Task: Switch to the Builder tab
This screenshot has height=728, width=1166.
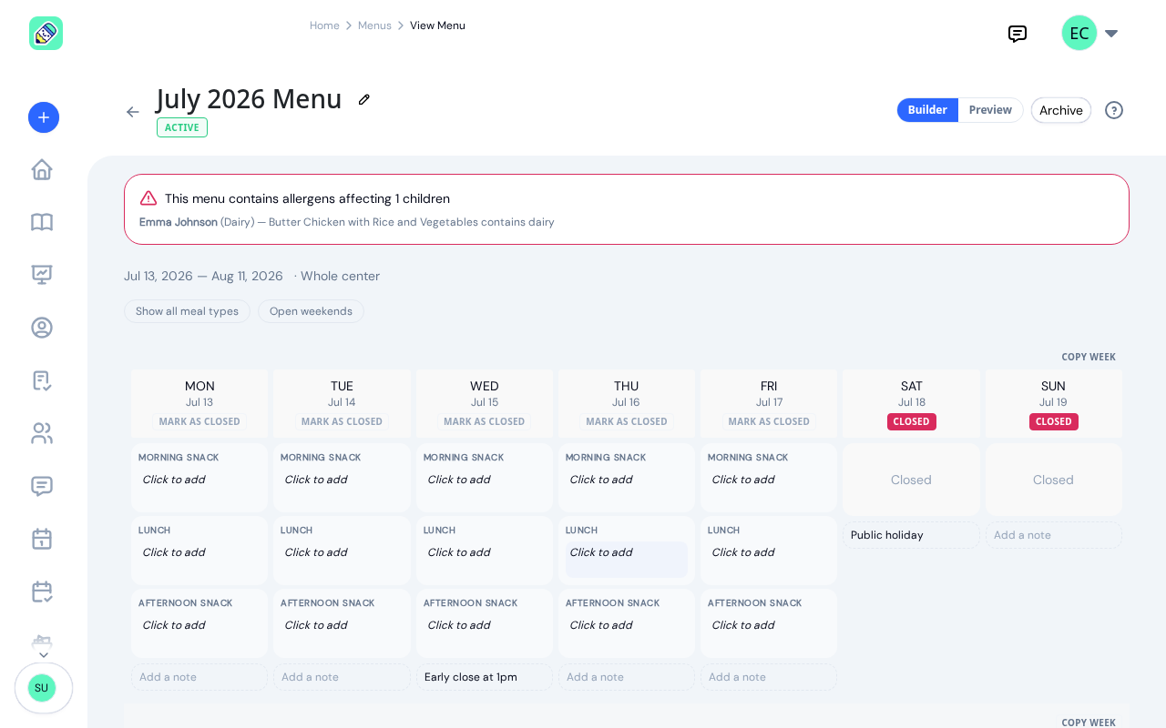Action: point(927,110)
